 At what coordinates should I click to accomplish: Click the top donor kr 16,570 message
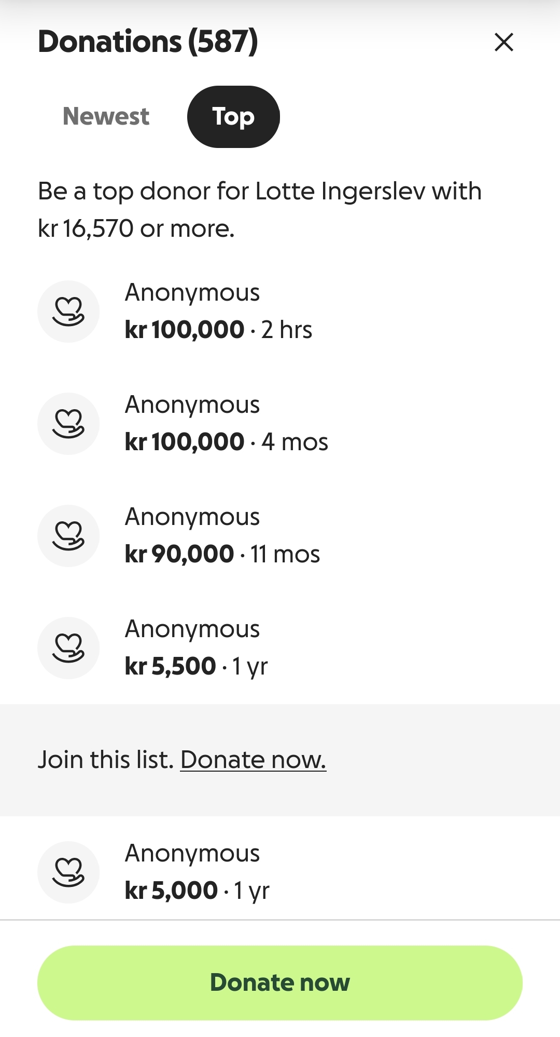259,210
